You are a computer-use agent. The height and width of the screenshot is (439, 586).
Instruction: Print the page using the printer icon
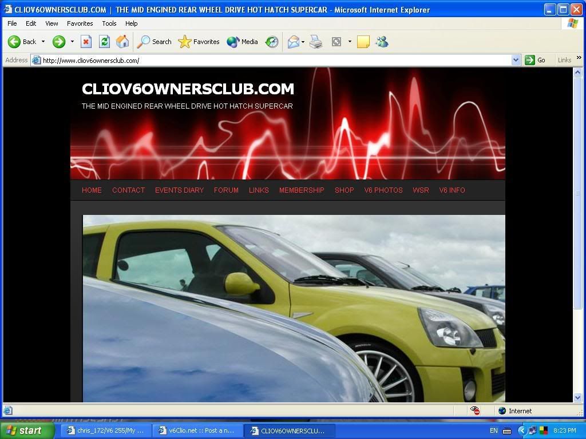point(316,42)
